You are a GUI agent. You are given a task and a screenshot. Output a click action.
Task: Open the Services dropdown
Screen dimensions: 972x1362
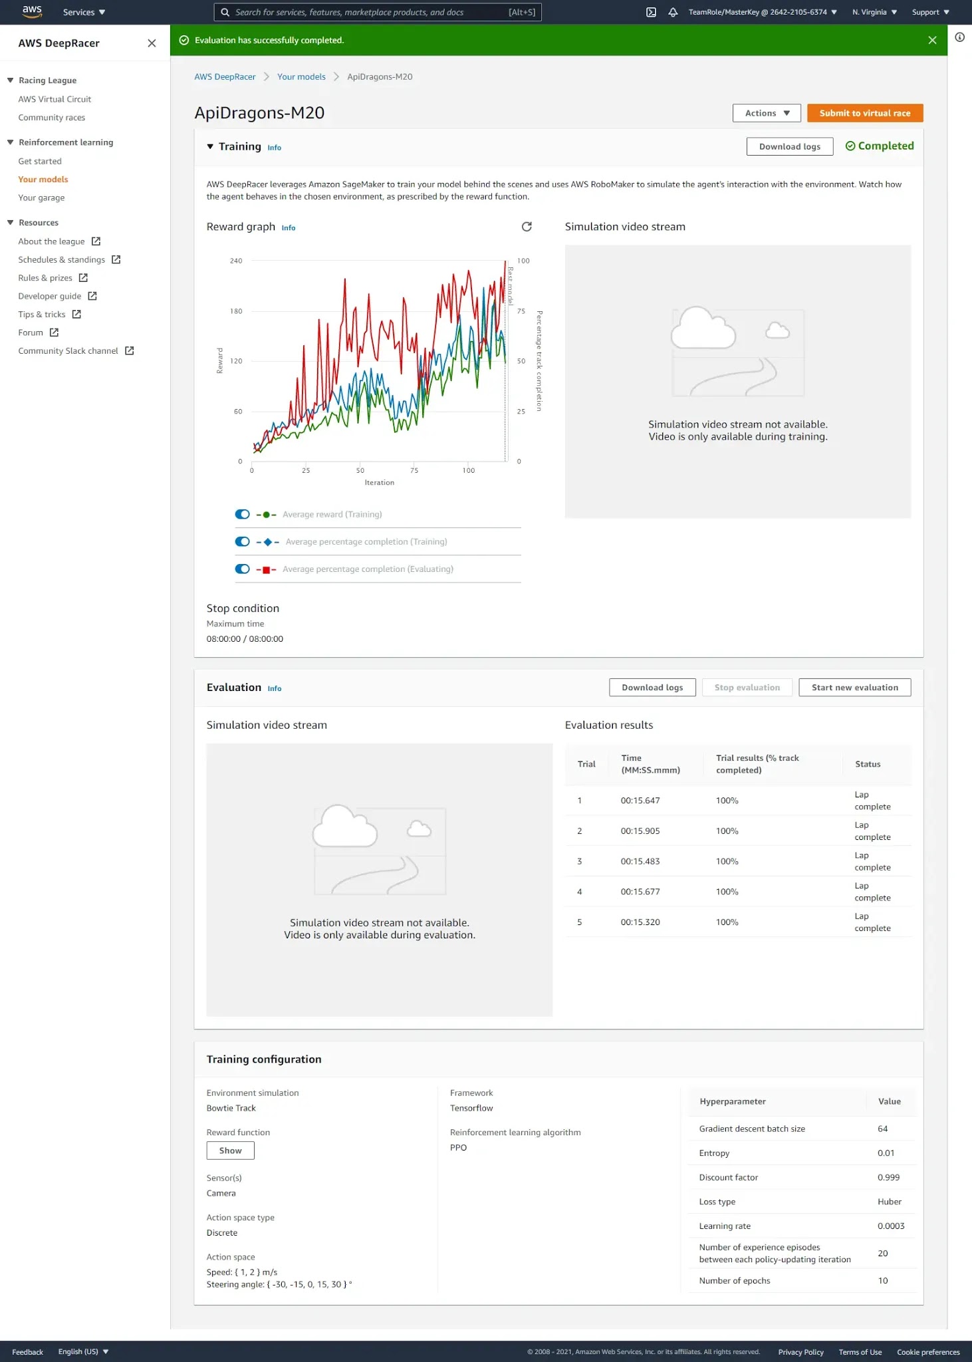pos(84,13)
